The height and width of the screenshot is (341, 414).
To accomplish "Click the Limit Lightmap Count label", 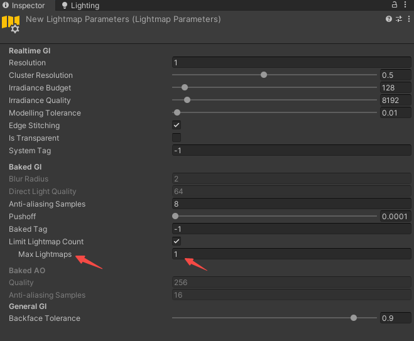I will (x=46, y=242).
